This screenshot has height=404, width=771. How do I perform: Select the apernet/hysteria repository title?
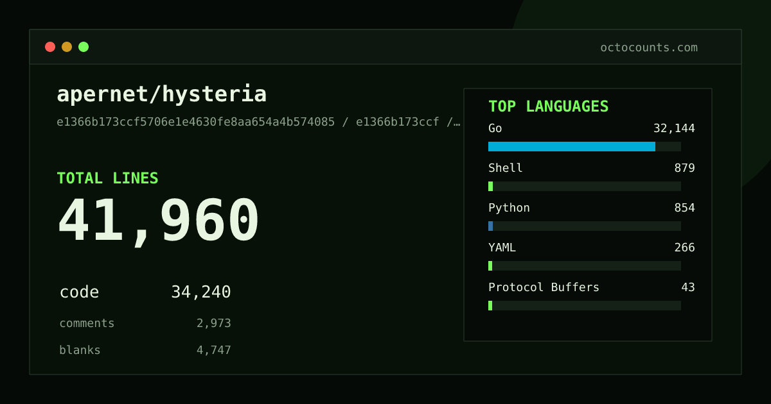tap(162, 94)
